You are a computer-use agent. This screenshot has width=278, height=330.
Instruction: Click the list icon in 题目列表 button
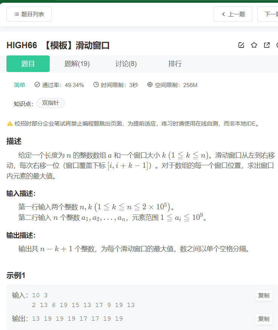point(17,14)
